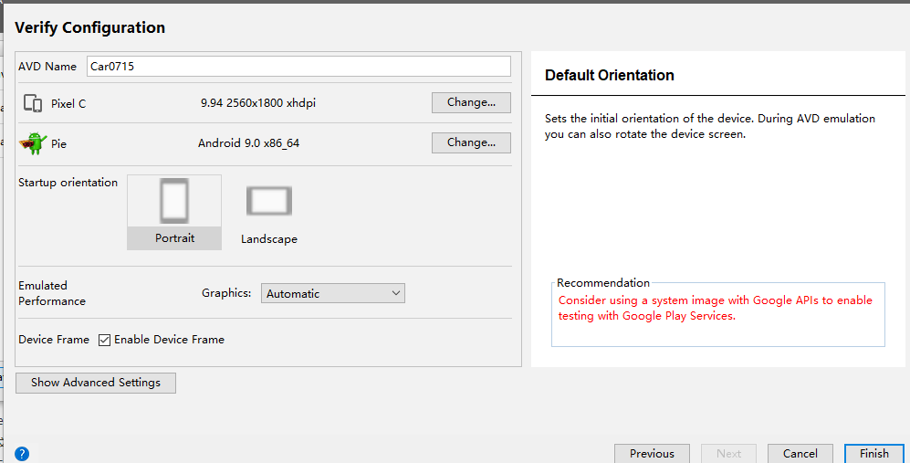Click the Android Pie system image icon
The image size is (910, 463).
coord(33,142)
